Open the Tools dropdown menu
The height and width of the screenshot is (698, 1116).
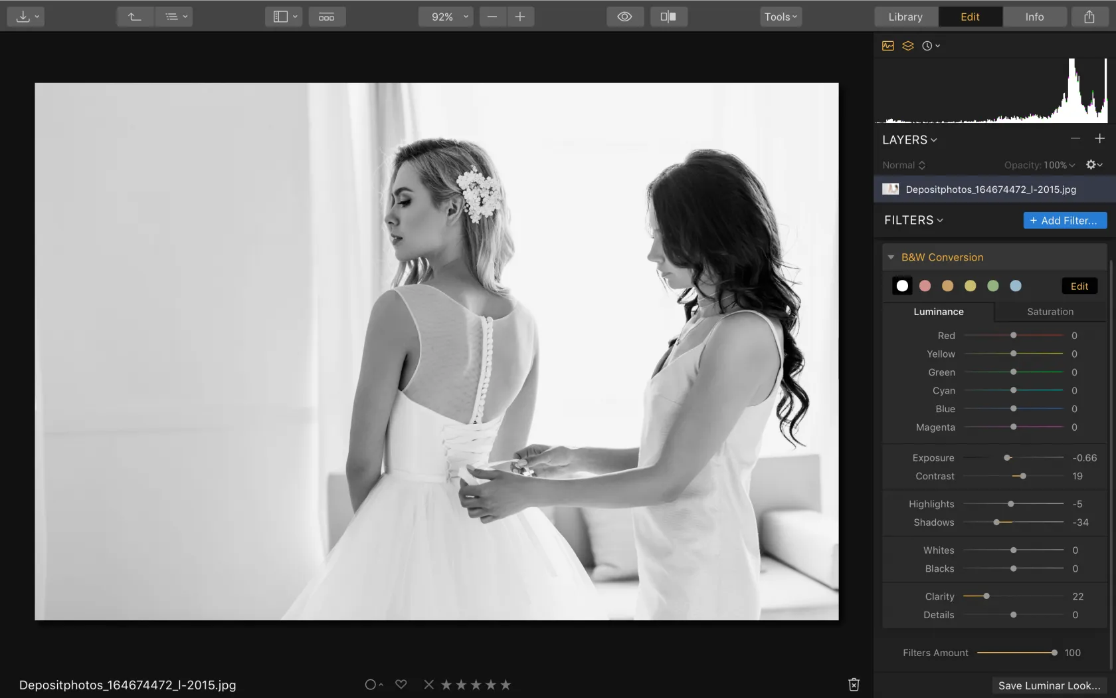tap(781, 17)
